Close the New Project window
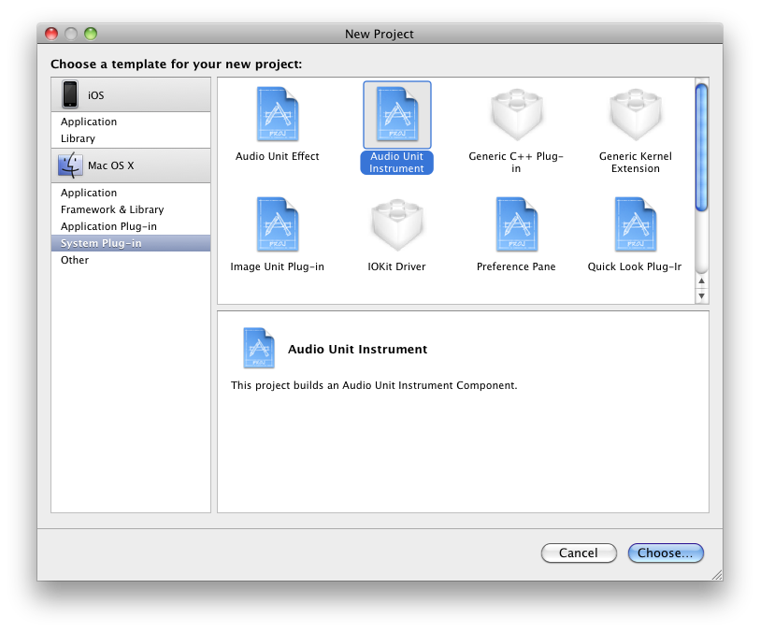Screen dimensions: 760x632 click(x=51, y=34)
